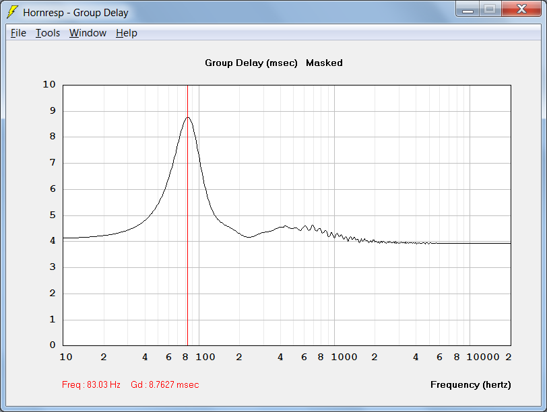Click the 1000 frequency axis label
Viewport: 547px width, 412px height.
[344, 357]
